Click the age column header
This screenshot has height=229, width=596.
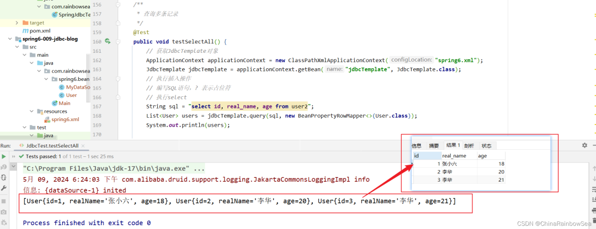(x=491, y=155)
